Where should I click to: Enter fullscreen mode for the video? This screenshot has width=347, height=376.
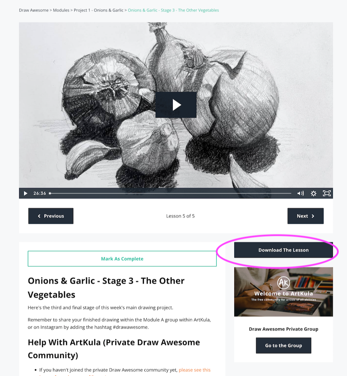(327, 193)
